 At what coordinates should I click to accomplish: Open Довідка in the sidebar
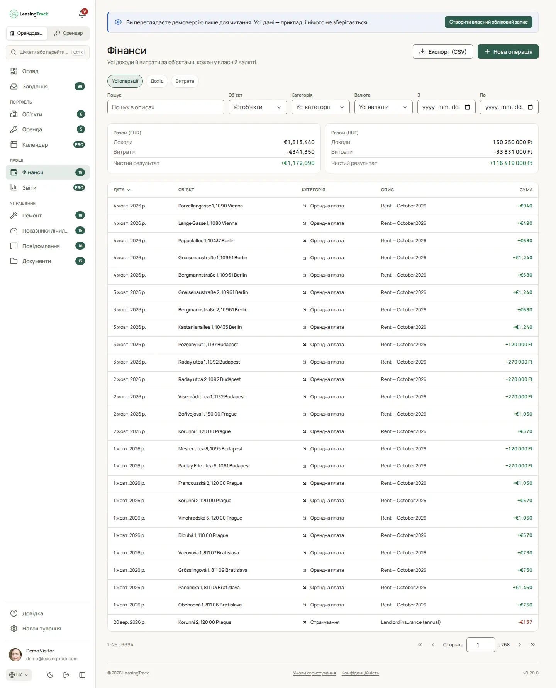click(x=47, y=613)
